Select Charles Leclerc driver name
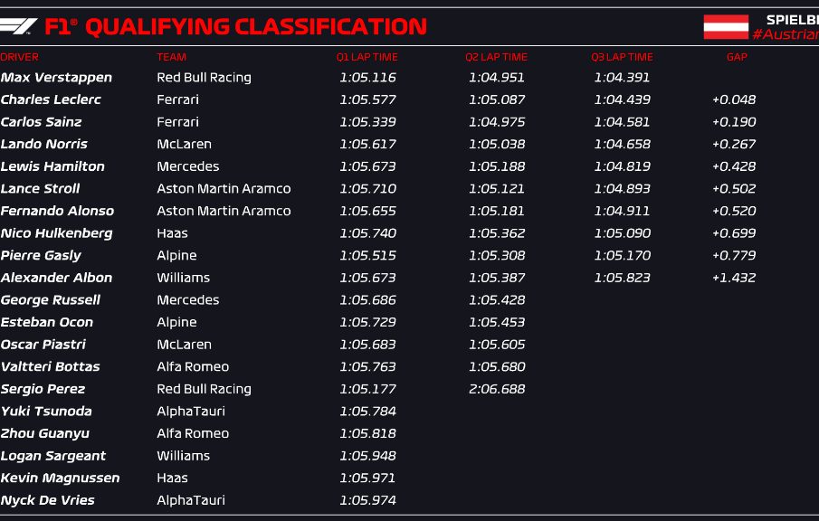 (x=51, y=99)
